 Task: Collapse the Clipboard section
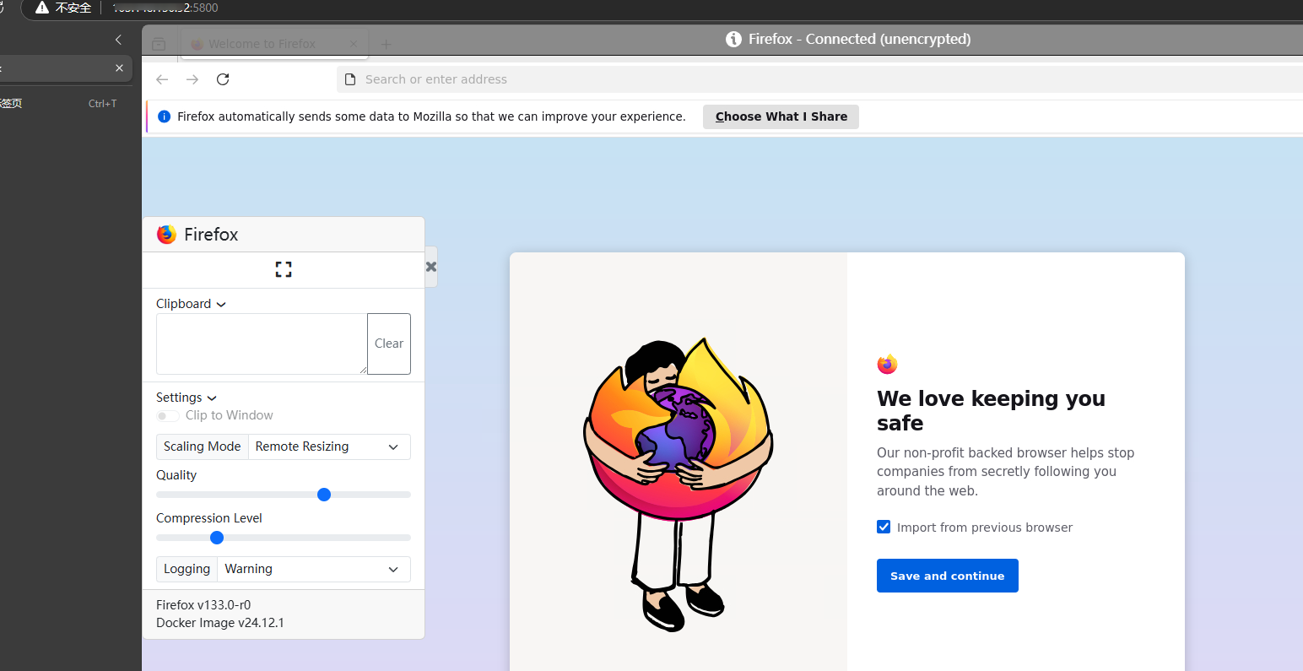191,304
